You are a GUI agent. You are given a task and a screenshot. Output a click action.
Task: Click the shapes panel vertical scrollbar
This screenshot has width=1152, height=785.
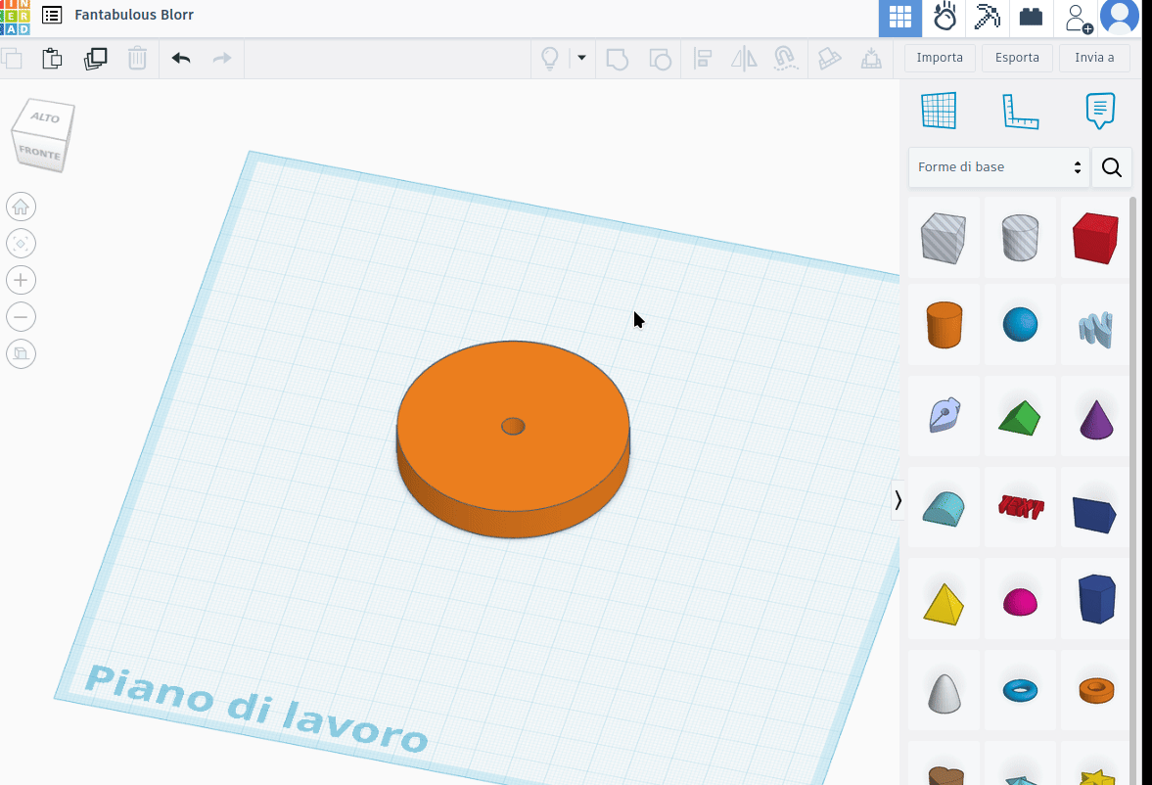pyautogui.click(x=1132, y=491)
